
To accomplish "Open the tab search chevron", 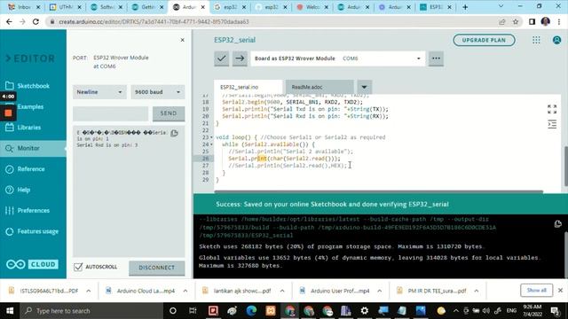I will click(x=501, y=6).
